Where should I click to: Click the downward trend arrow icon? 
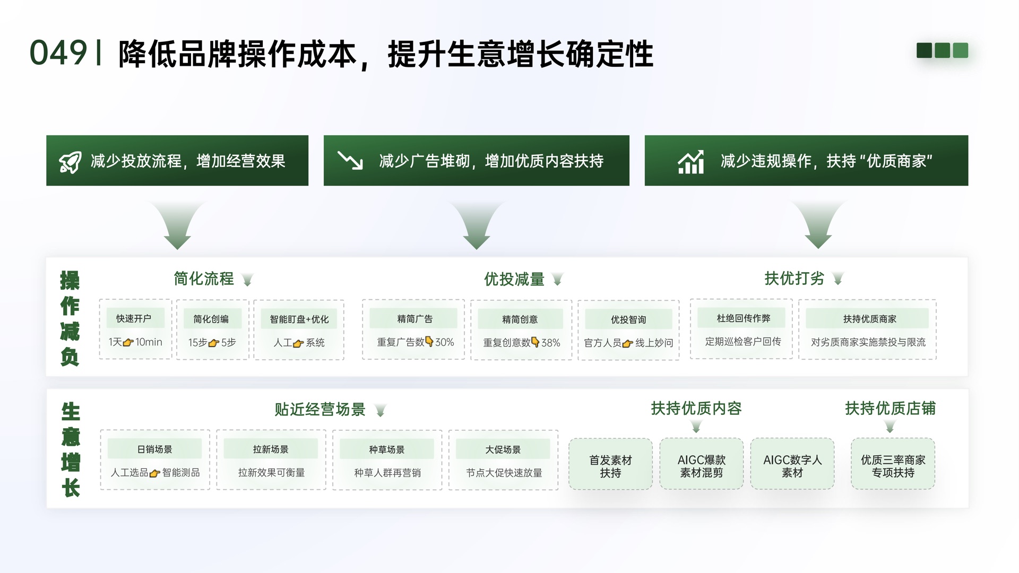350,160
